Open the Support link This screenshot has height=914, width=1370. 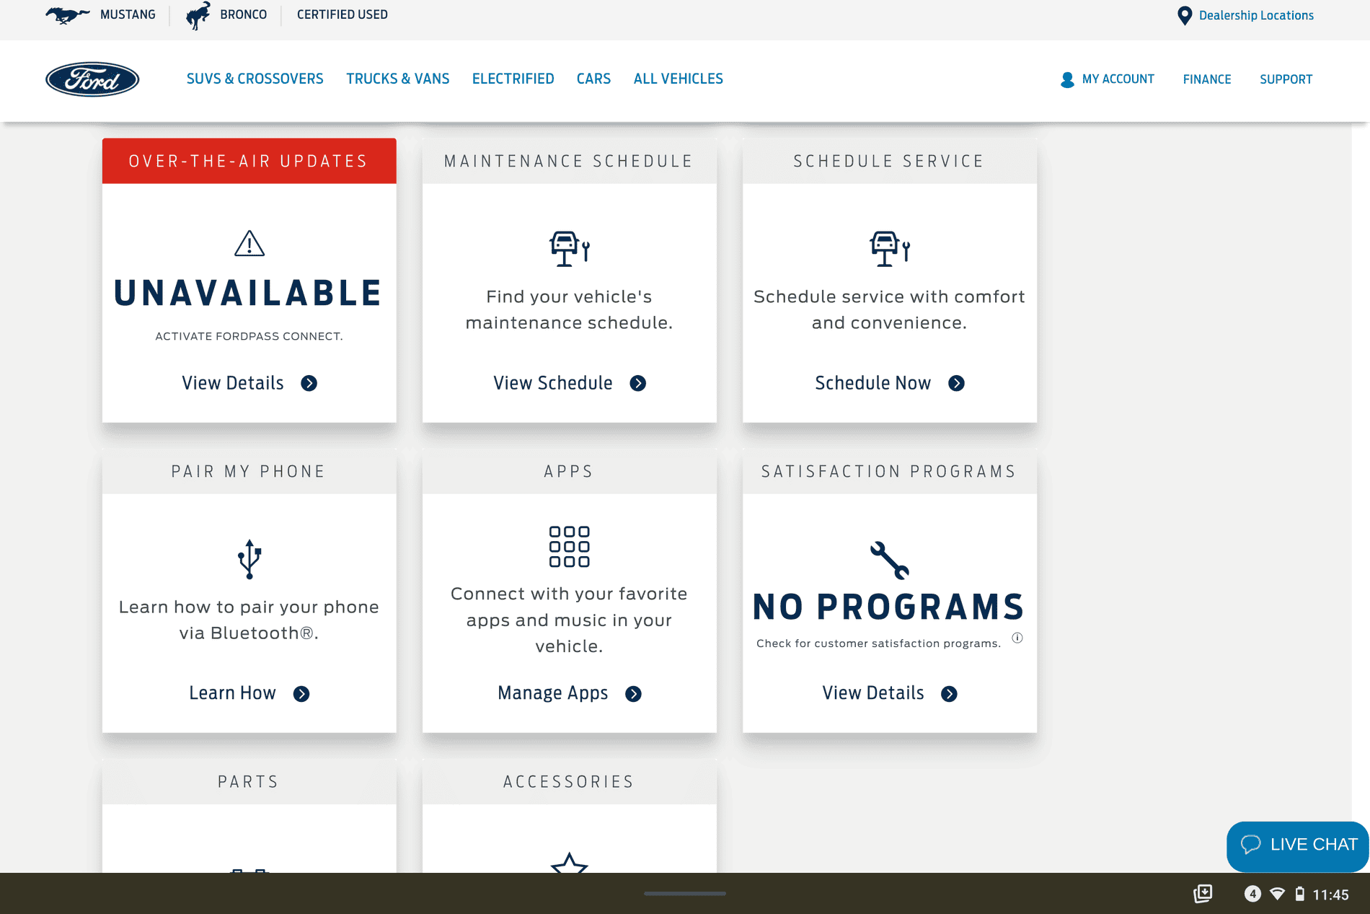click(x=1286, y=79)
